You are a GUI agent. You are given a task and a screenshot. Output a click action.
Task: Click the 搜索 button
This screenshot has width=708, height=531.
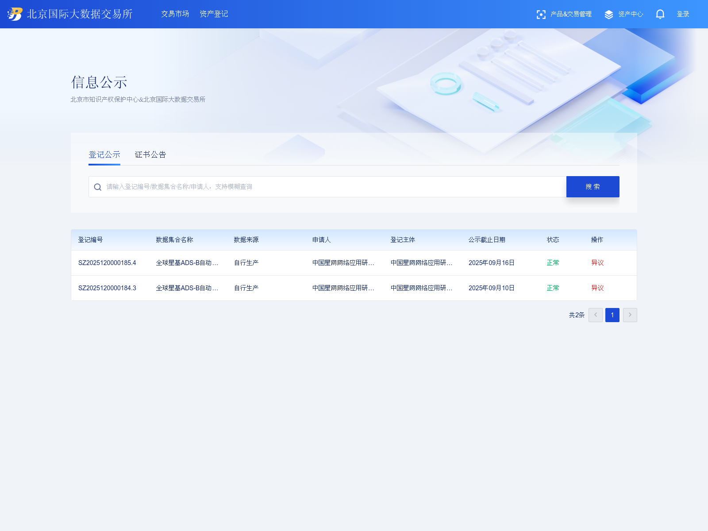pyautogui.click(x=593, y=187)
